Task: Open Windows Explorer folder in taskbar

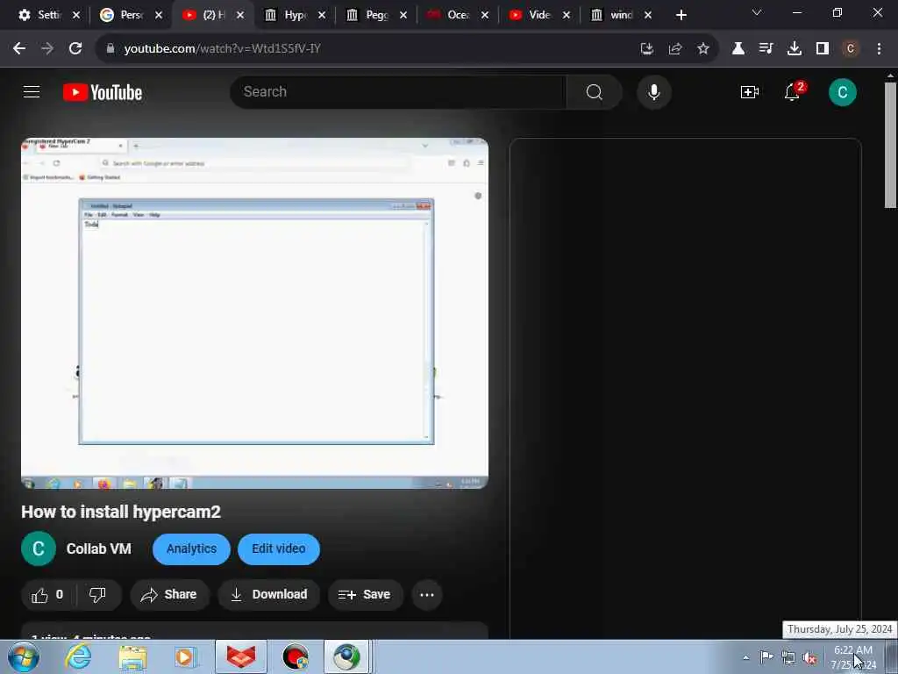Action: pyautogui.click(x=133, y=657)
